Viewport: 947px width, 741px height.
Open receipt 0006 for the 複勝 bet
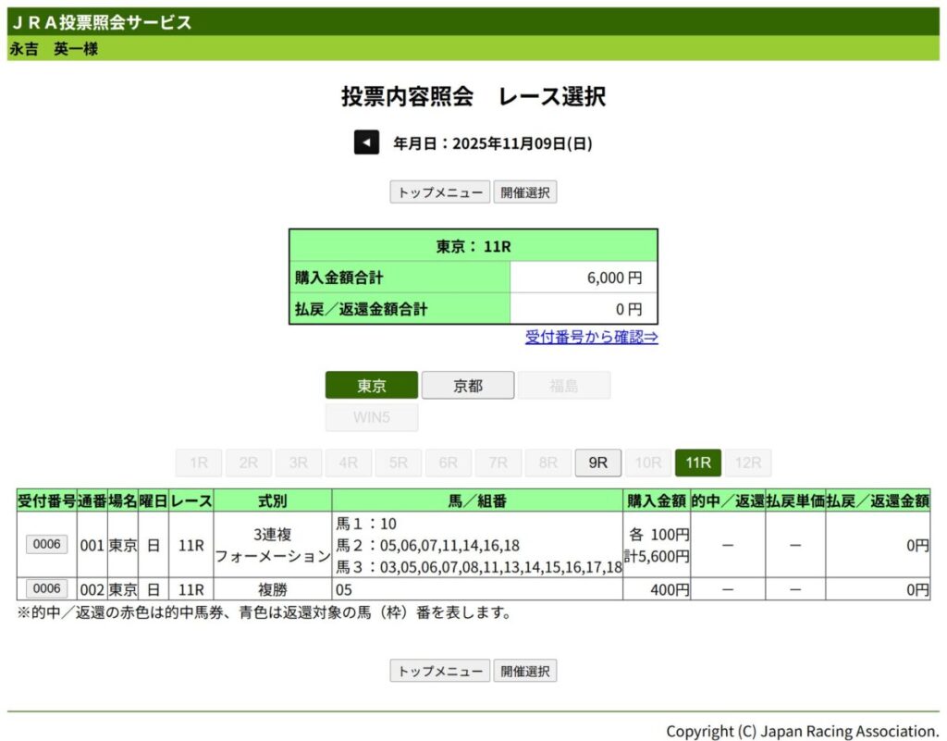[x=46, y=589]
